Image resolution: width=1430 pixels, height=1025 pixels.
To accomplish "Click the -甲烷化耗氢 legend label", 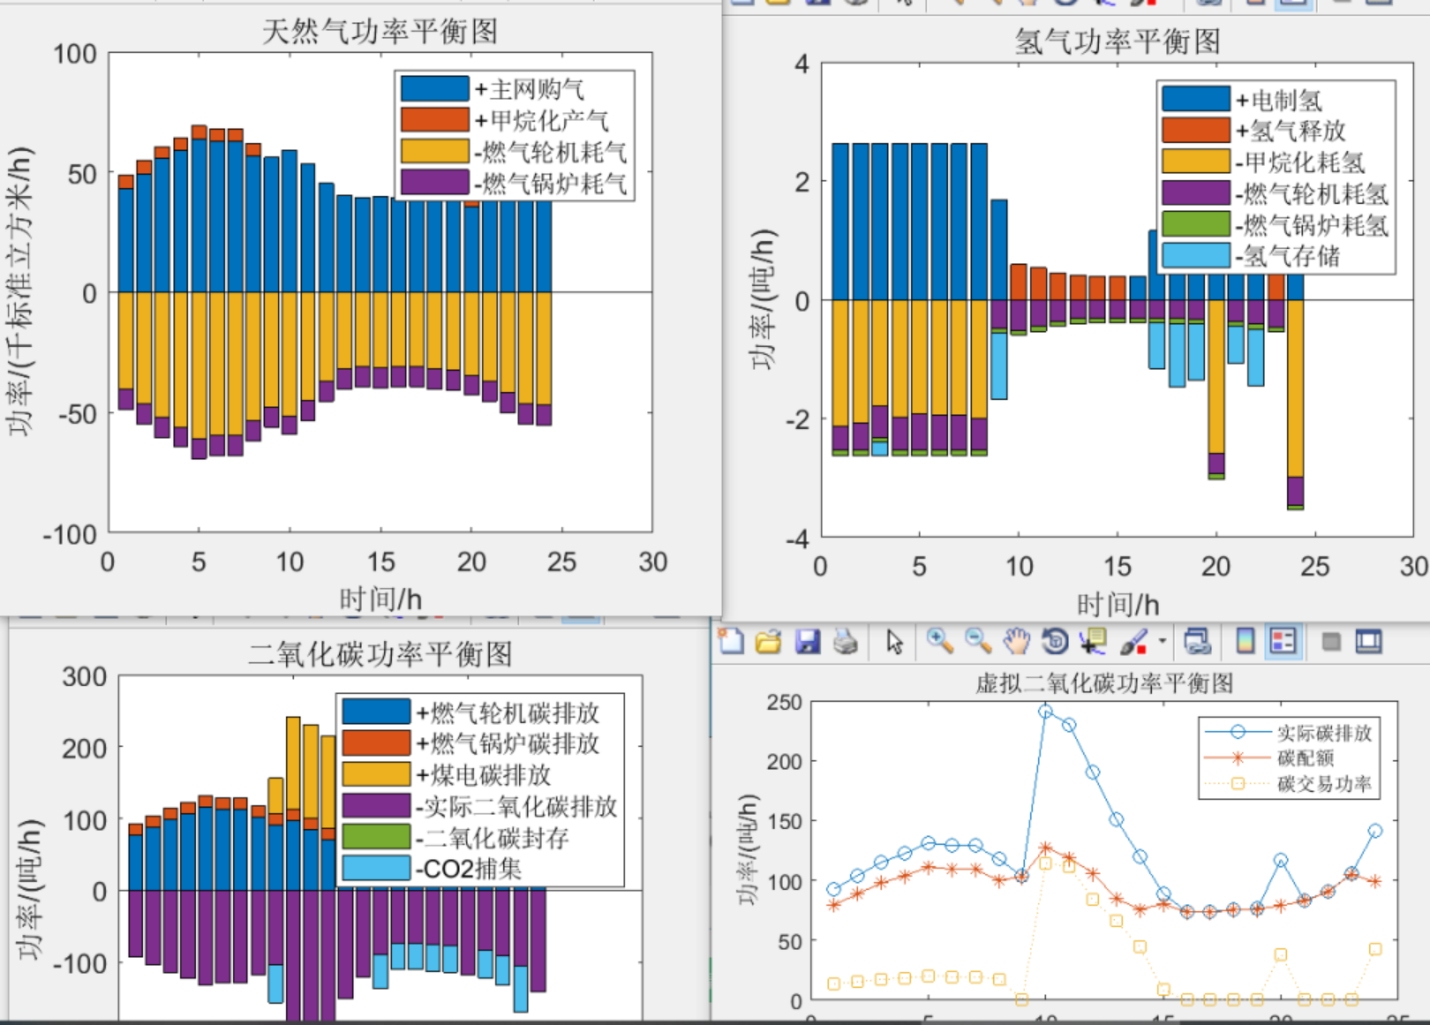I will pyautogui.click(x=1301, y=162).
